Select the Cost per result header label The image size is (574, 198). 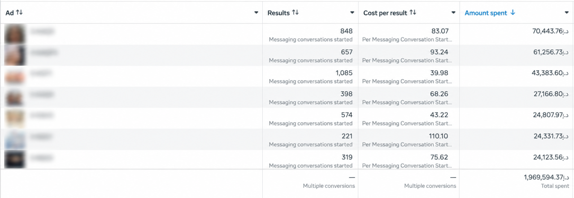(x=385, y=13)
